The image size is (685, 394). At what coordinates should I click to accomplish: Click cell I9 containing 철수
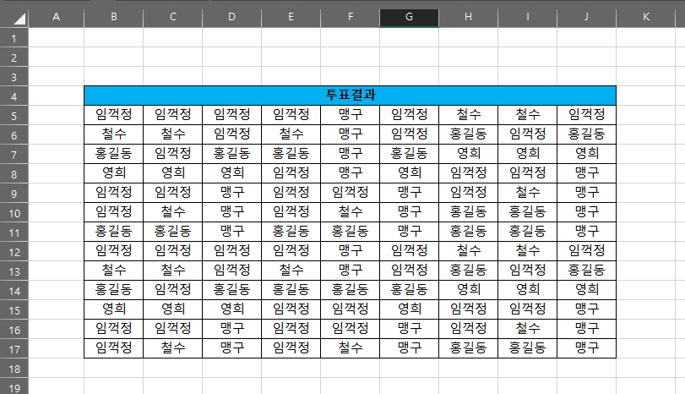pos(527,193)
